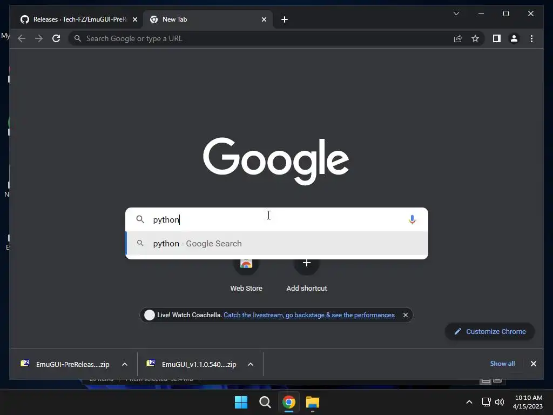Close the Releases GitHub tab
553x415 pixels.
134,19
